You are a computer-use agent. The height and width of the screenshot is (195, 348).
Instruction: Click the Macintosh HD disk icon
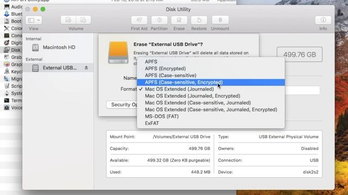[35, 47]
